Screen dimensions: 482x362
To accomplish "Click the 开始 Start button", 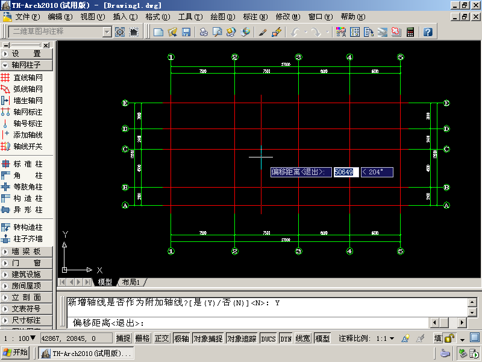I will 16,353.
